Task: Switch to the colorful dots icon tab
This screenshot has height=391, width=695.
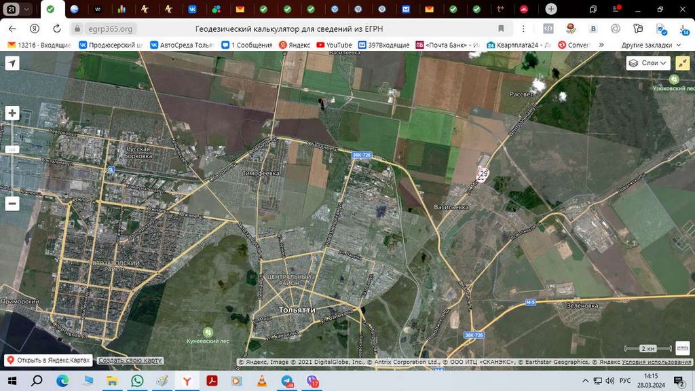Action: click(217, 9)
